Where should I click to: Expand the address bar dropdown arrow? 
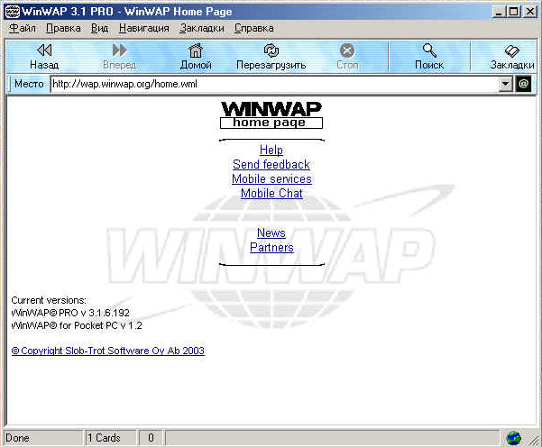coord(505,84)
